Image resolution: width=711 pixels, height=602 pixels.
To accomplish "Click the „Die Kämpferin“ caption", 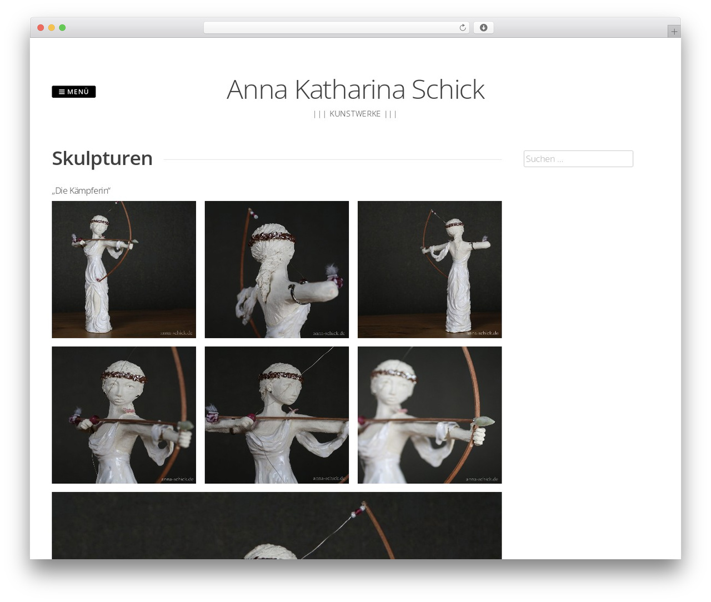I will (81, 190).
